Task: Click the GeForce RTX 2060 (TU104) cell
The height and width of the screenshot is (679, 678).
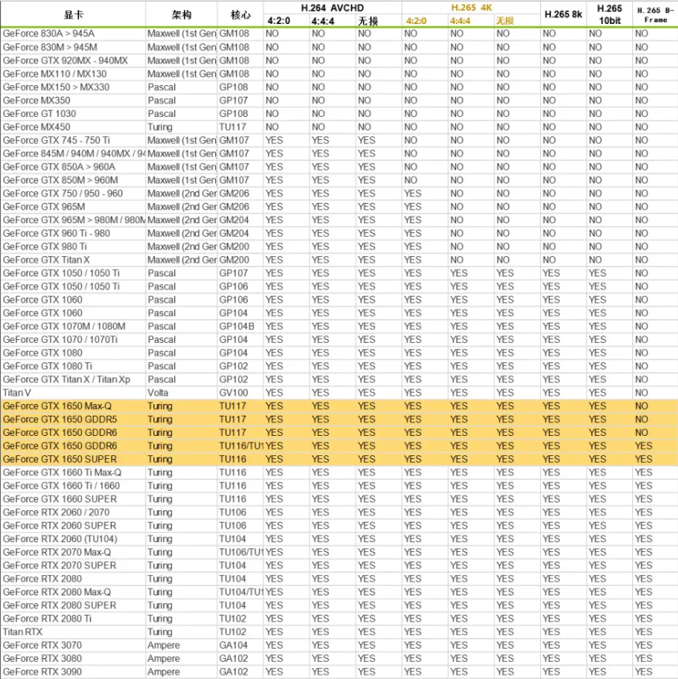Action: [60, 539]
